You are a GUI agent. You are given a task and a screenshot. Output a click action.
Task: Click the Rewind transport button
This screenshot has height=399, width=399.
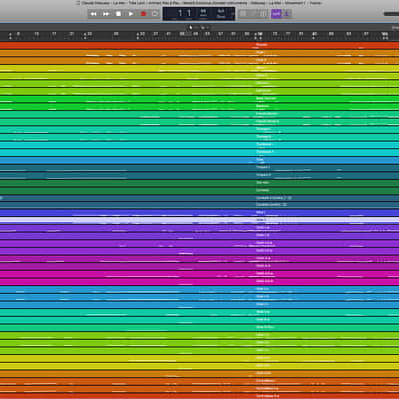[x=94, y=14]
